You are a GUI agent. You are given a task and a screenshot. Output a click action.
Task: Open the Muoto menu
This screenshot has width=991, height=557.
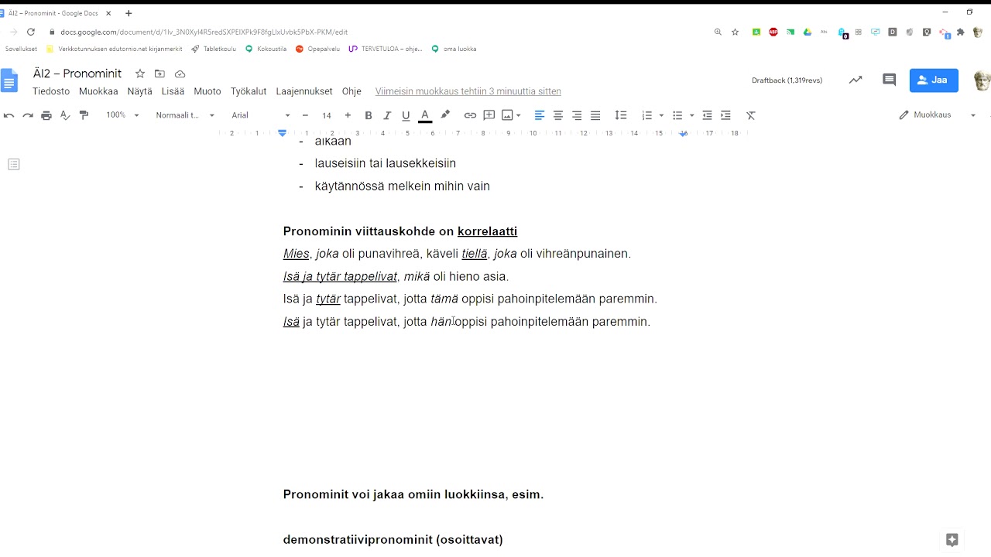click(207, 91)
